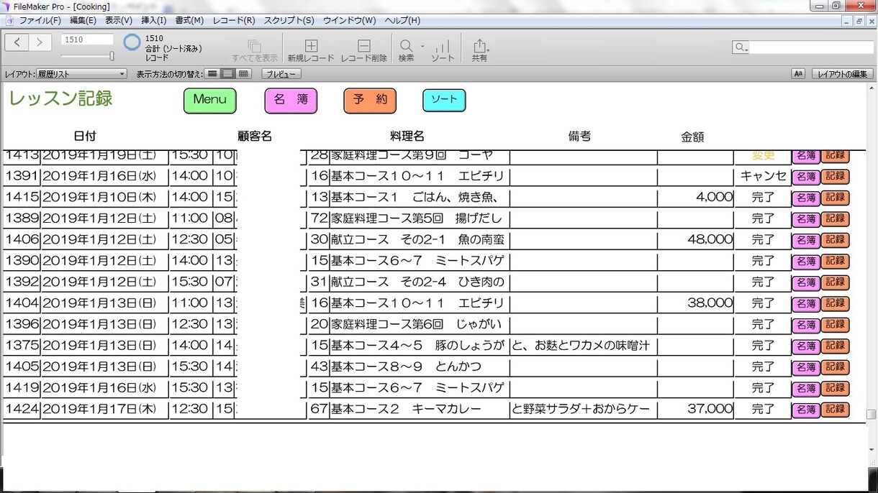Click 記録 button in record 1415 row

835,198
